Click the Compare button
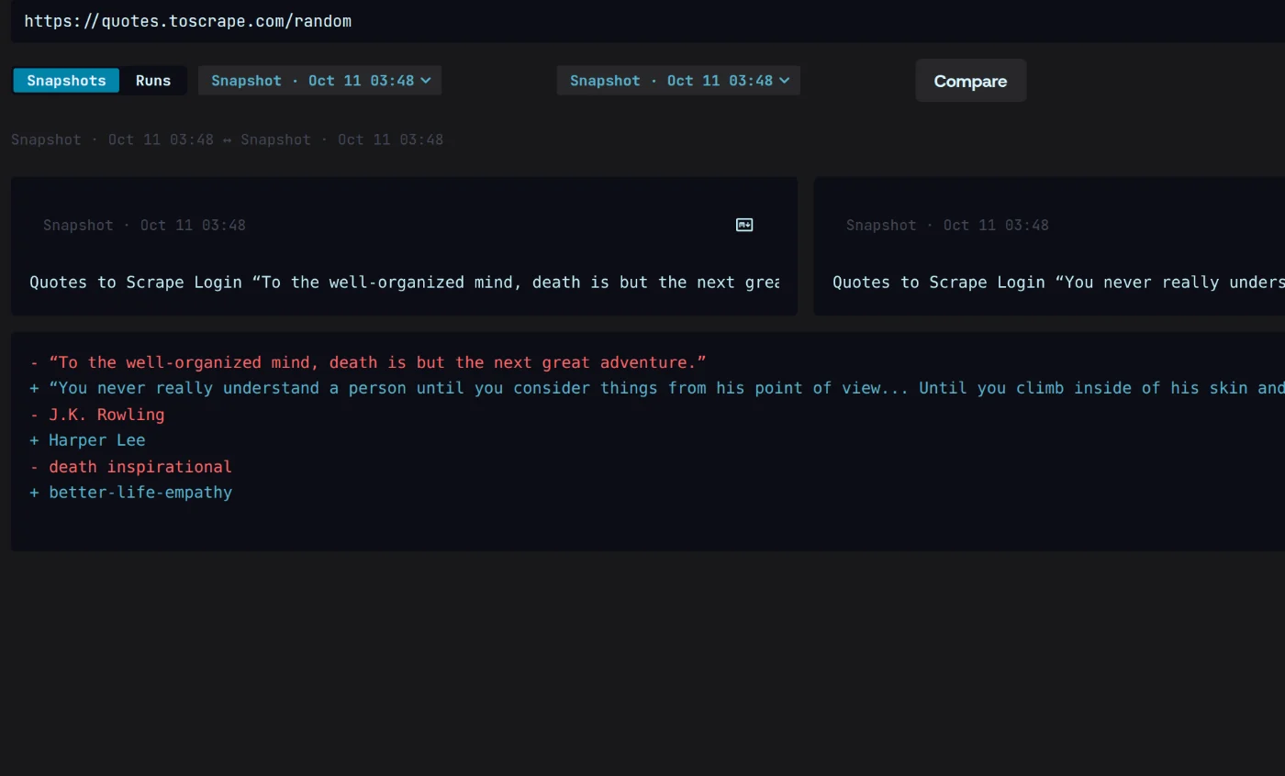Image resolution: width=1285 pixels, height=776 pixels. (x=970, y=81)
